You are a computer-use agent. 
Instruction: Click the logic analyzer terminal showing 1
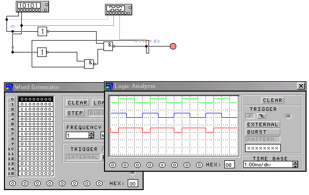coord(162,165)
